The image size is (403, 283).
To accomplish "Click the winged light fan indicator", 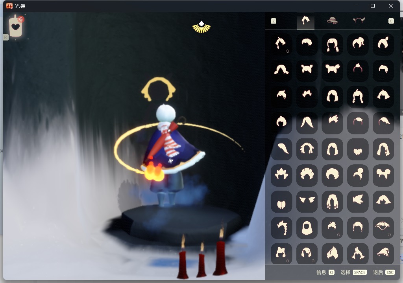I will [201, 27].
